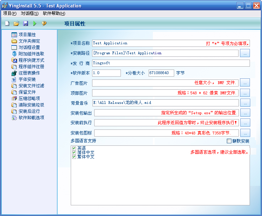This screenshot has height=216, width=262.
Task: Click the Open project folder icon
Action: pos(16,23)
